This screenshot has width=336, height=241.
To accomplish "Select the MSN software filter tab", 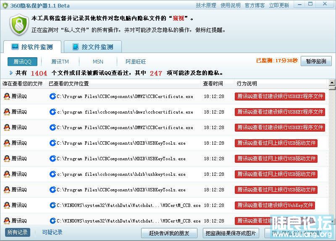I will 98,61.
